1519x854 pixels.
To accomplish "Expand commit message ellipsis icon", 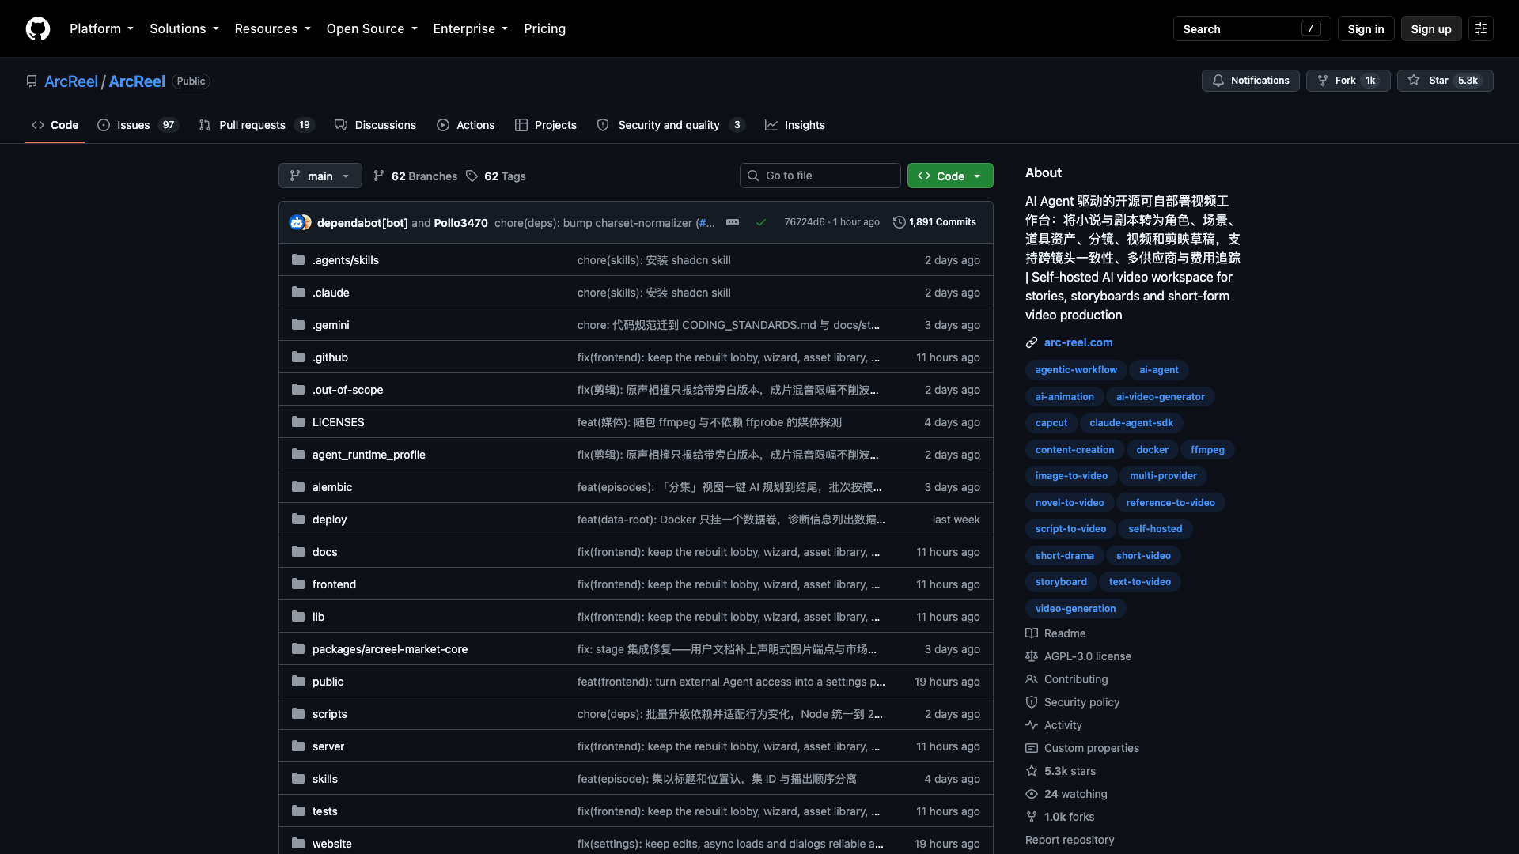I will click(x=733, y=222).
